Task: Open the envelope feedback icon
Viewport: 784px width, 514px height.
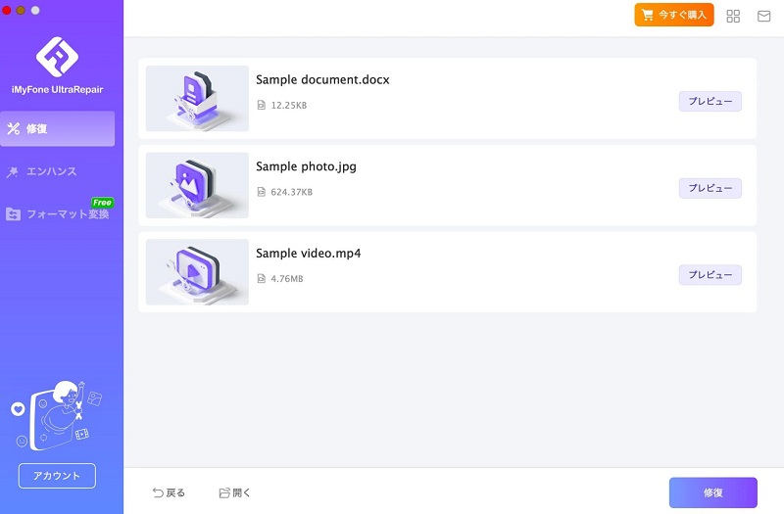Action: coord(764,17)
